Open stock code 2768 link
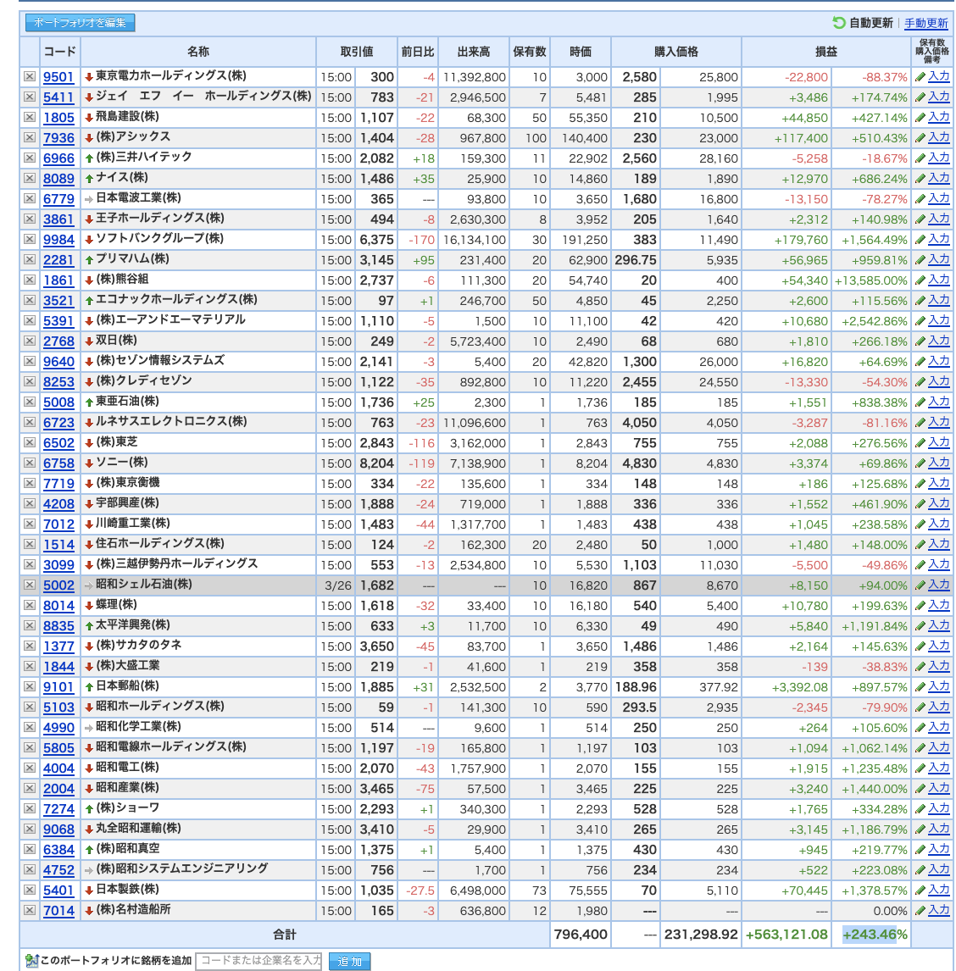Image resolution: width=956 pixels, height=971 pixels. tap(58, 341)
